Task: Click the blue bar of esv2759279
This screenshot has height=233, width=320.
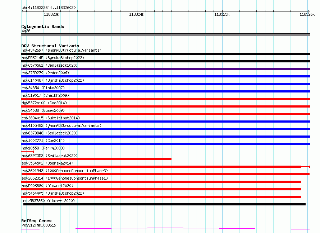Action: 165,76
